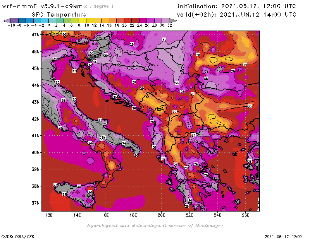Click the '39N' latitude label

(x=36, y=169)
